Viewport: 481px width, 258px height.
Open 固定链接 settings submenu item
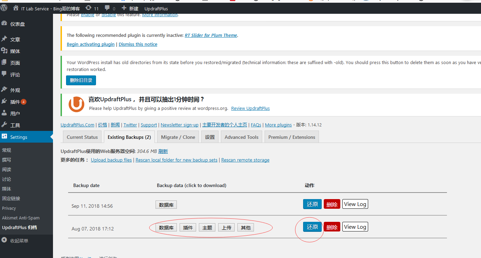coord(11,198)
